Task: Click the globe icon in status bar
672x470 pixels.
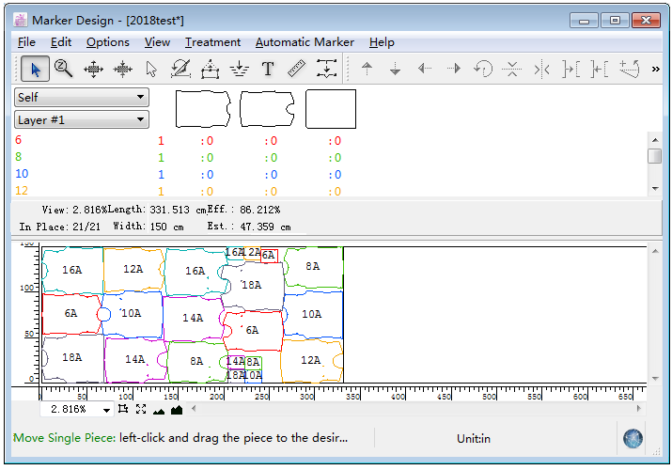Action: [x=633, y=438]
